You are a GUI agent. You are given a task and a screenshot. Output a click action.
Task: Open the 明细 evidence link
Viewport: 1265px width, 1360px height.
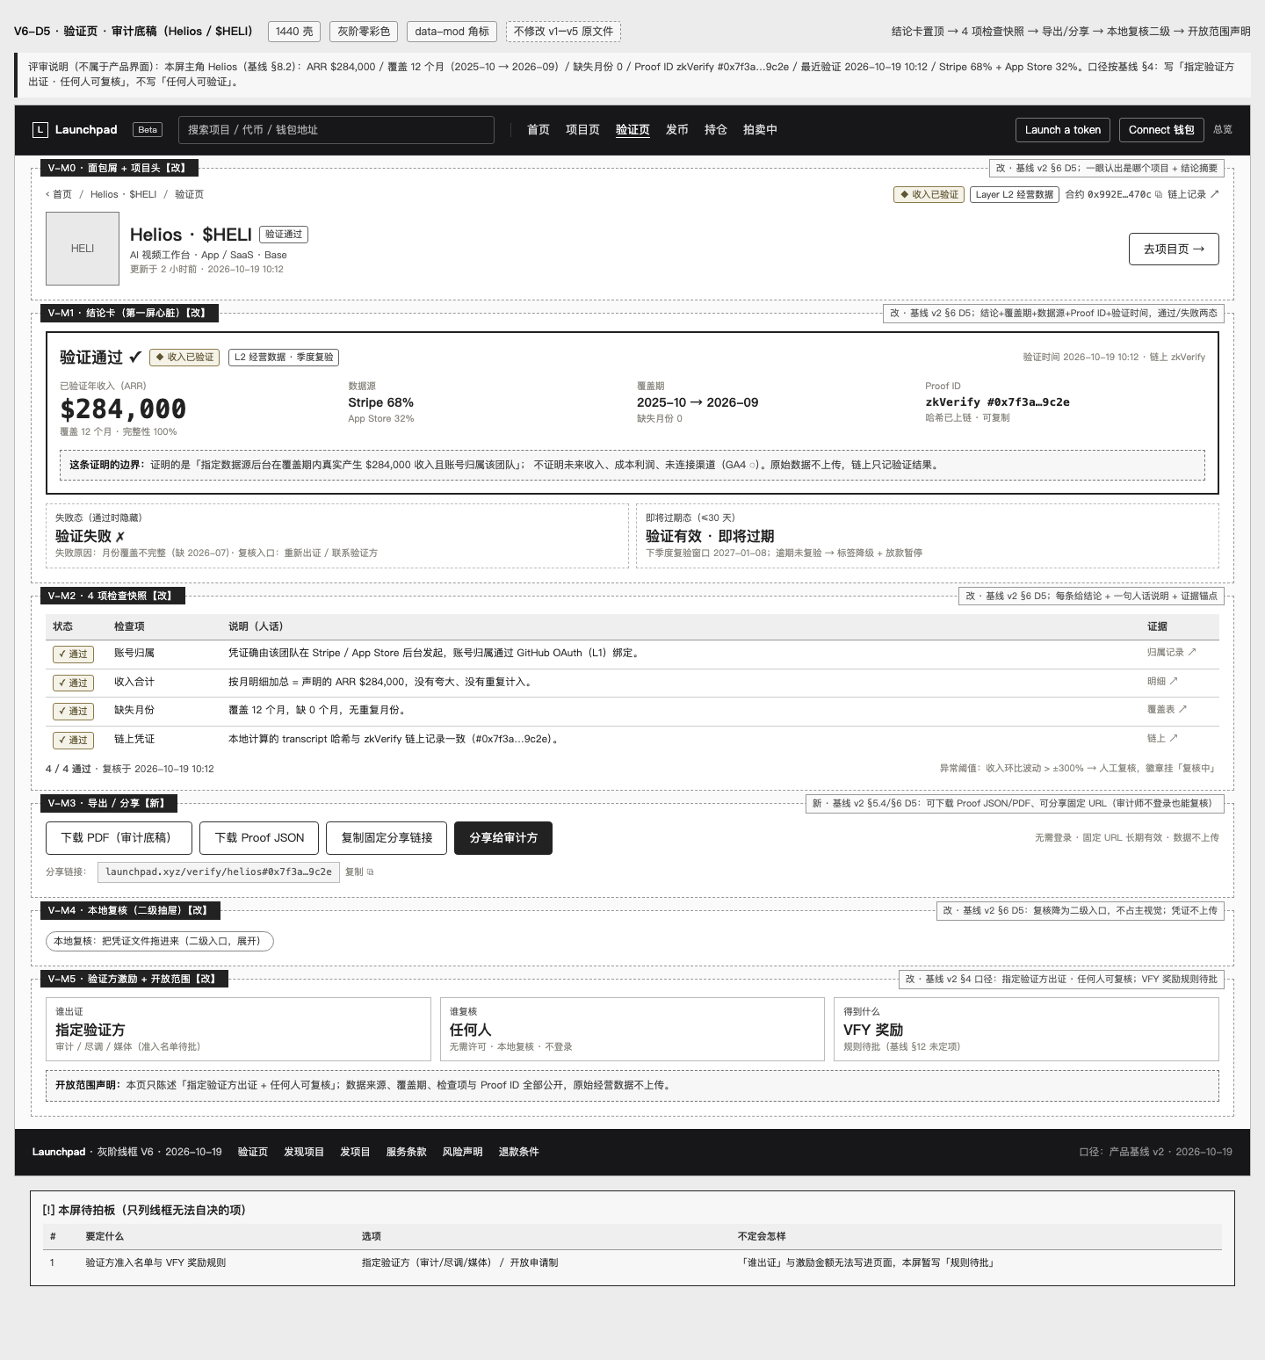coord(1162,682)
